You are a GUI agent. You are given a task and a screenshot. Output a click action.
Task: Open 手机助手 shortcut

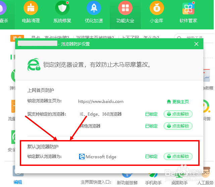tap(153, 183)
